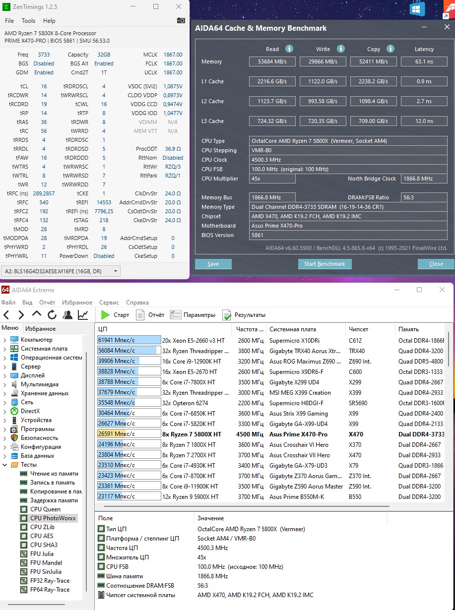Click the Close button in benchmark window
Screen dimensions: 455x610
click(x=436, y=264)
